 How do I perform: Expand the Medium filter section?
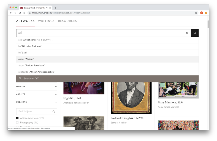pos(37,86)
